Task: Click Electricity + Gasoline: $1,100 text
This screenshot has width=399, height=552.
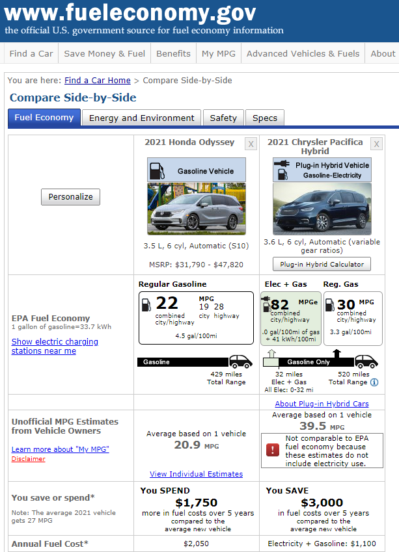Action: (x=322, y=544)
